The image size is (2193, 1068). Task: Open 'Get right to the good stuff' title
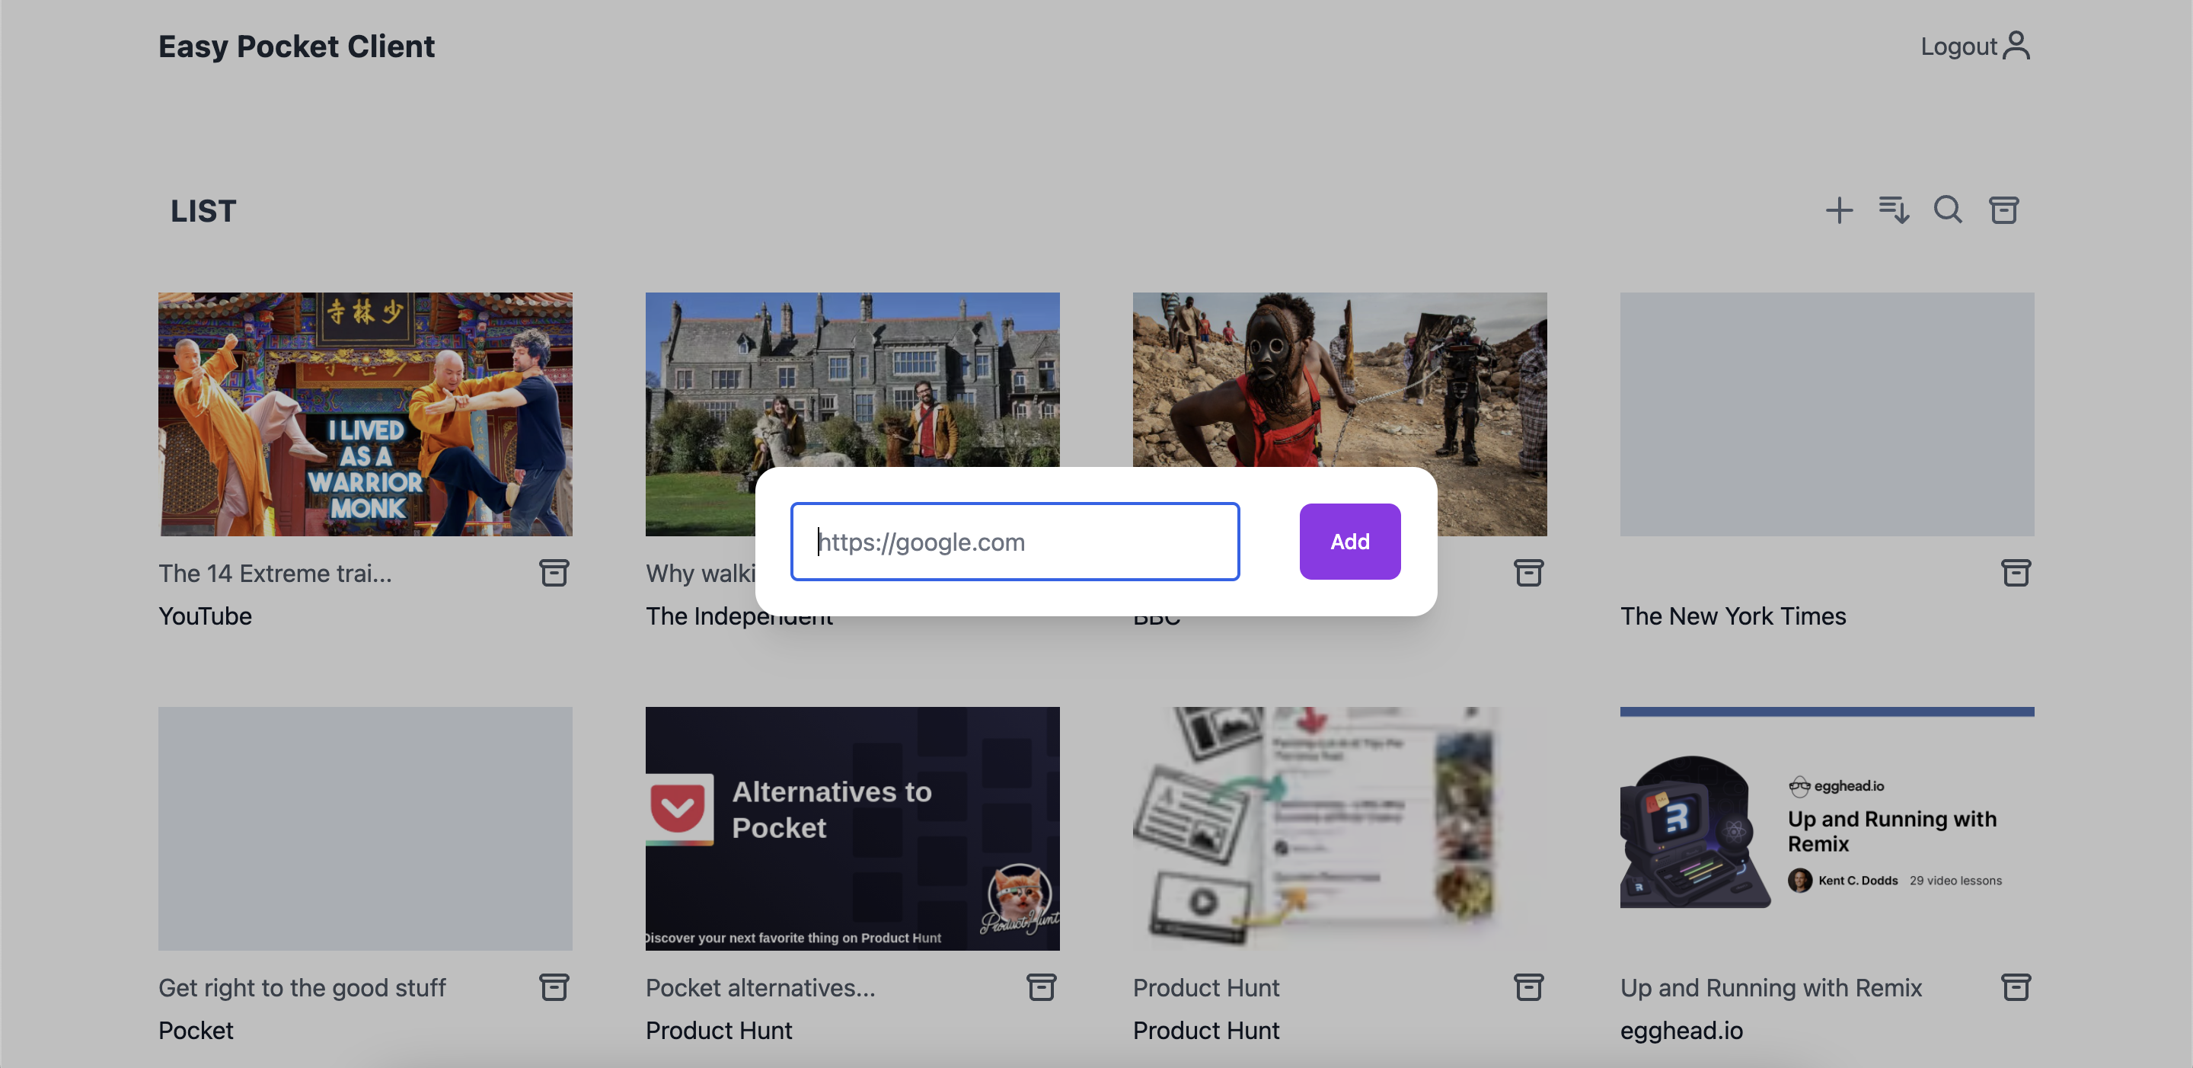pos(302,987)
